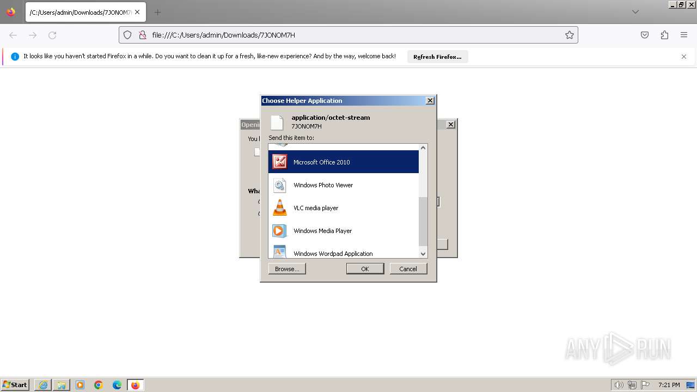Click the network tray icon
This screenshot has height=392, width=697.
pos(632,385)
